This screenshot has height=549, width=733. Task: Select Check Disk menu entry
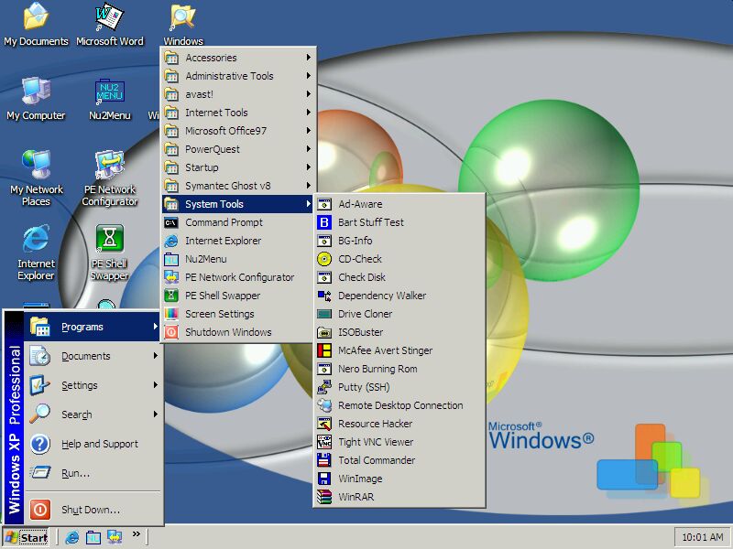click(399, 277)
